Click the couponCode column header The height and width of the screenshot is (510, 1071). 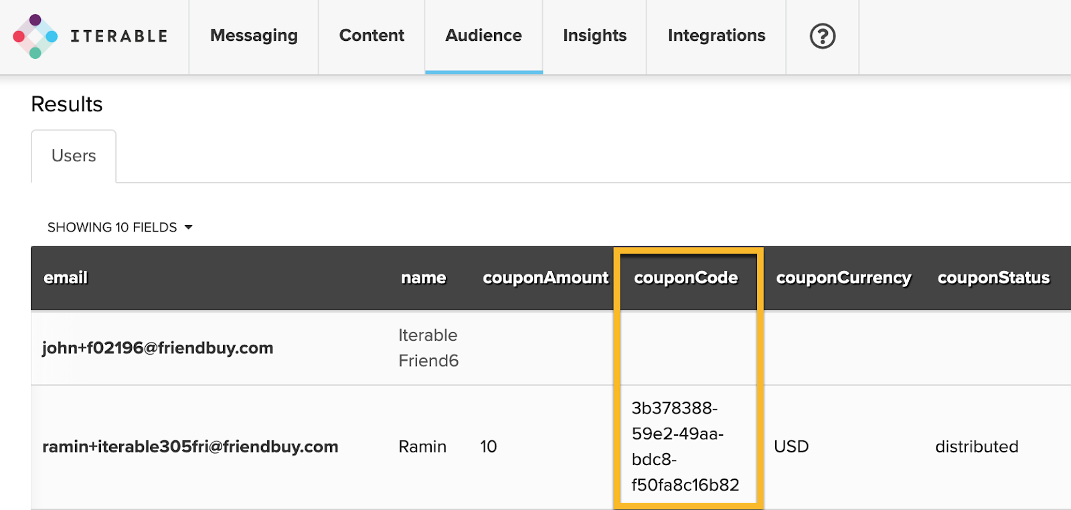pos(685,278)
